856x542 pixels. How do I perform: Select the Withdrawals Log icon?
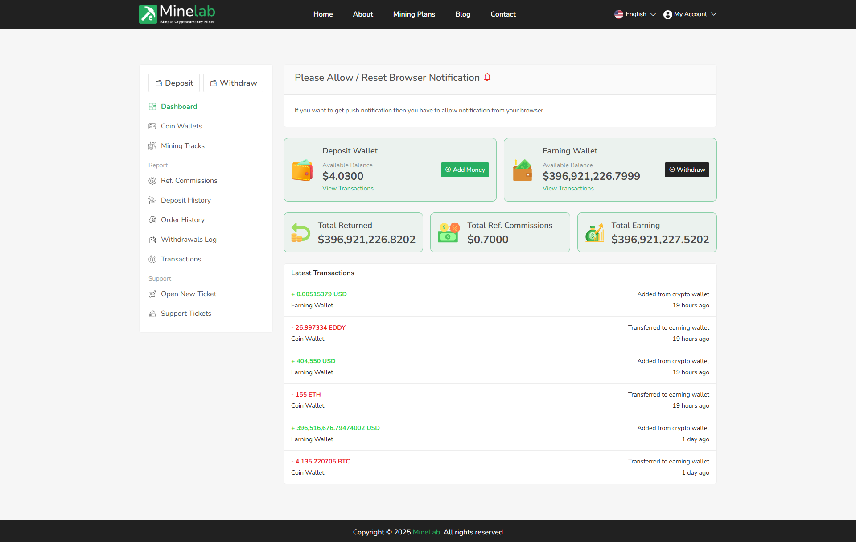coord(153,240)
